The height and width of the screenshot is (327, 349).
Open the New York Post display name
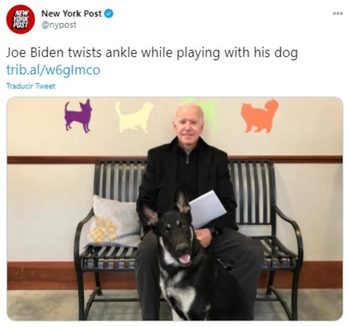pyautogui.click(x=71, y=13)
